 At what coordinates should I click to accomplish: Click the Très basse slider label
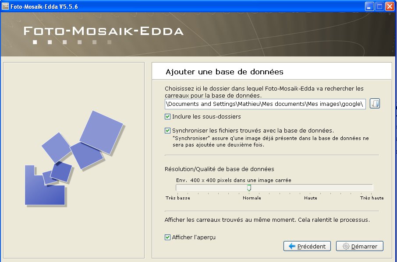click(178, 198)
